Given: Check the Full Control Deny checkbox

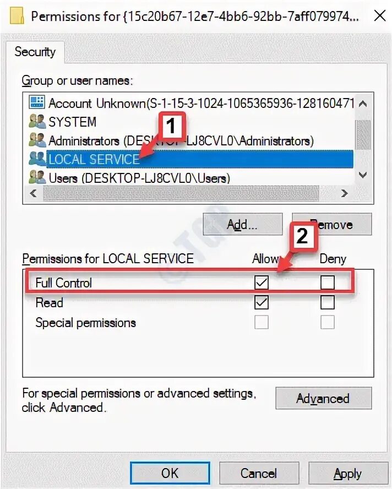Looking at the screenshot, I should click(328, 282).
